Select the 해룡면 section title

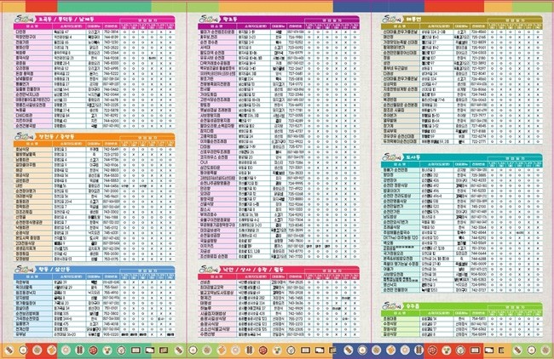click(416, 18)
